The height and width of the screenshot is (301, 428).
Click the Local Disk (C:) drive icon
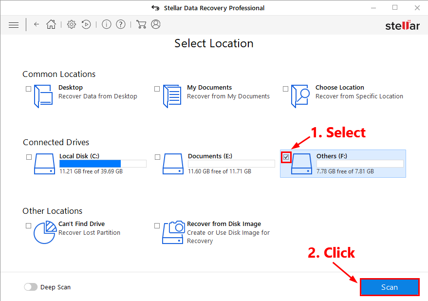44,164
